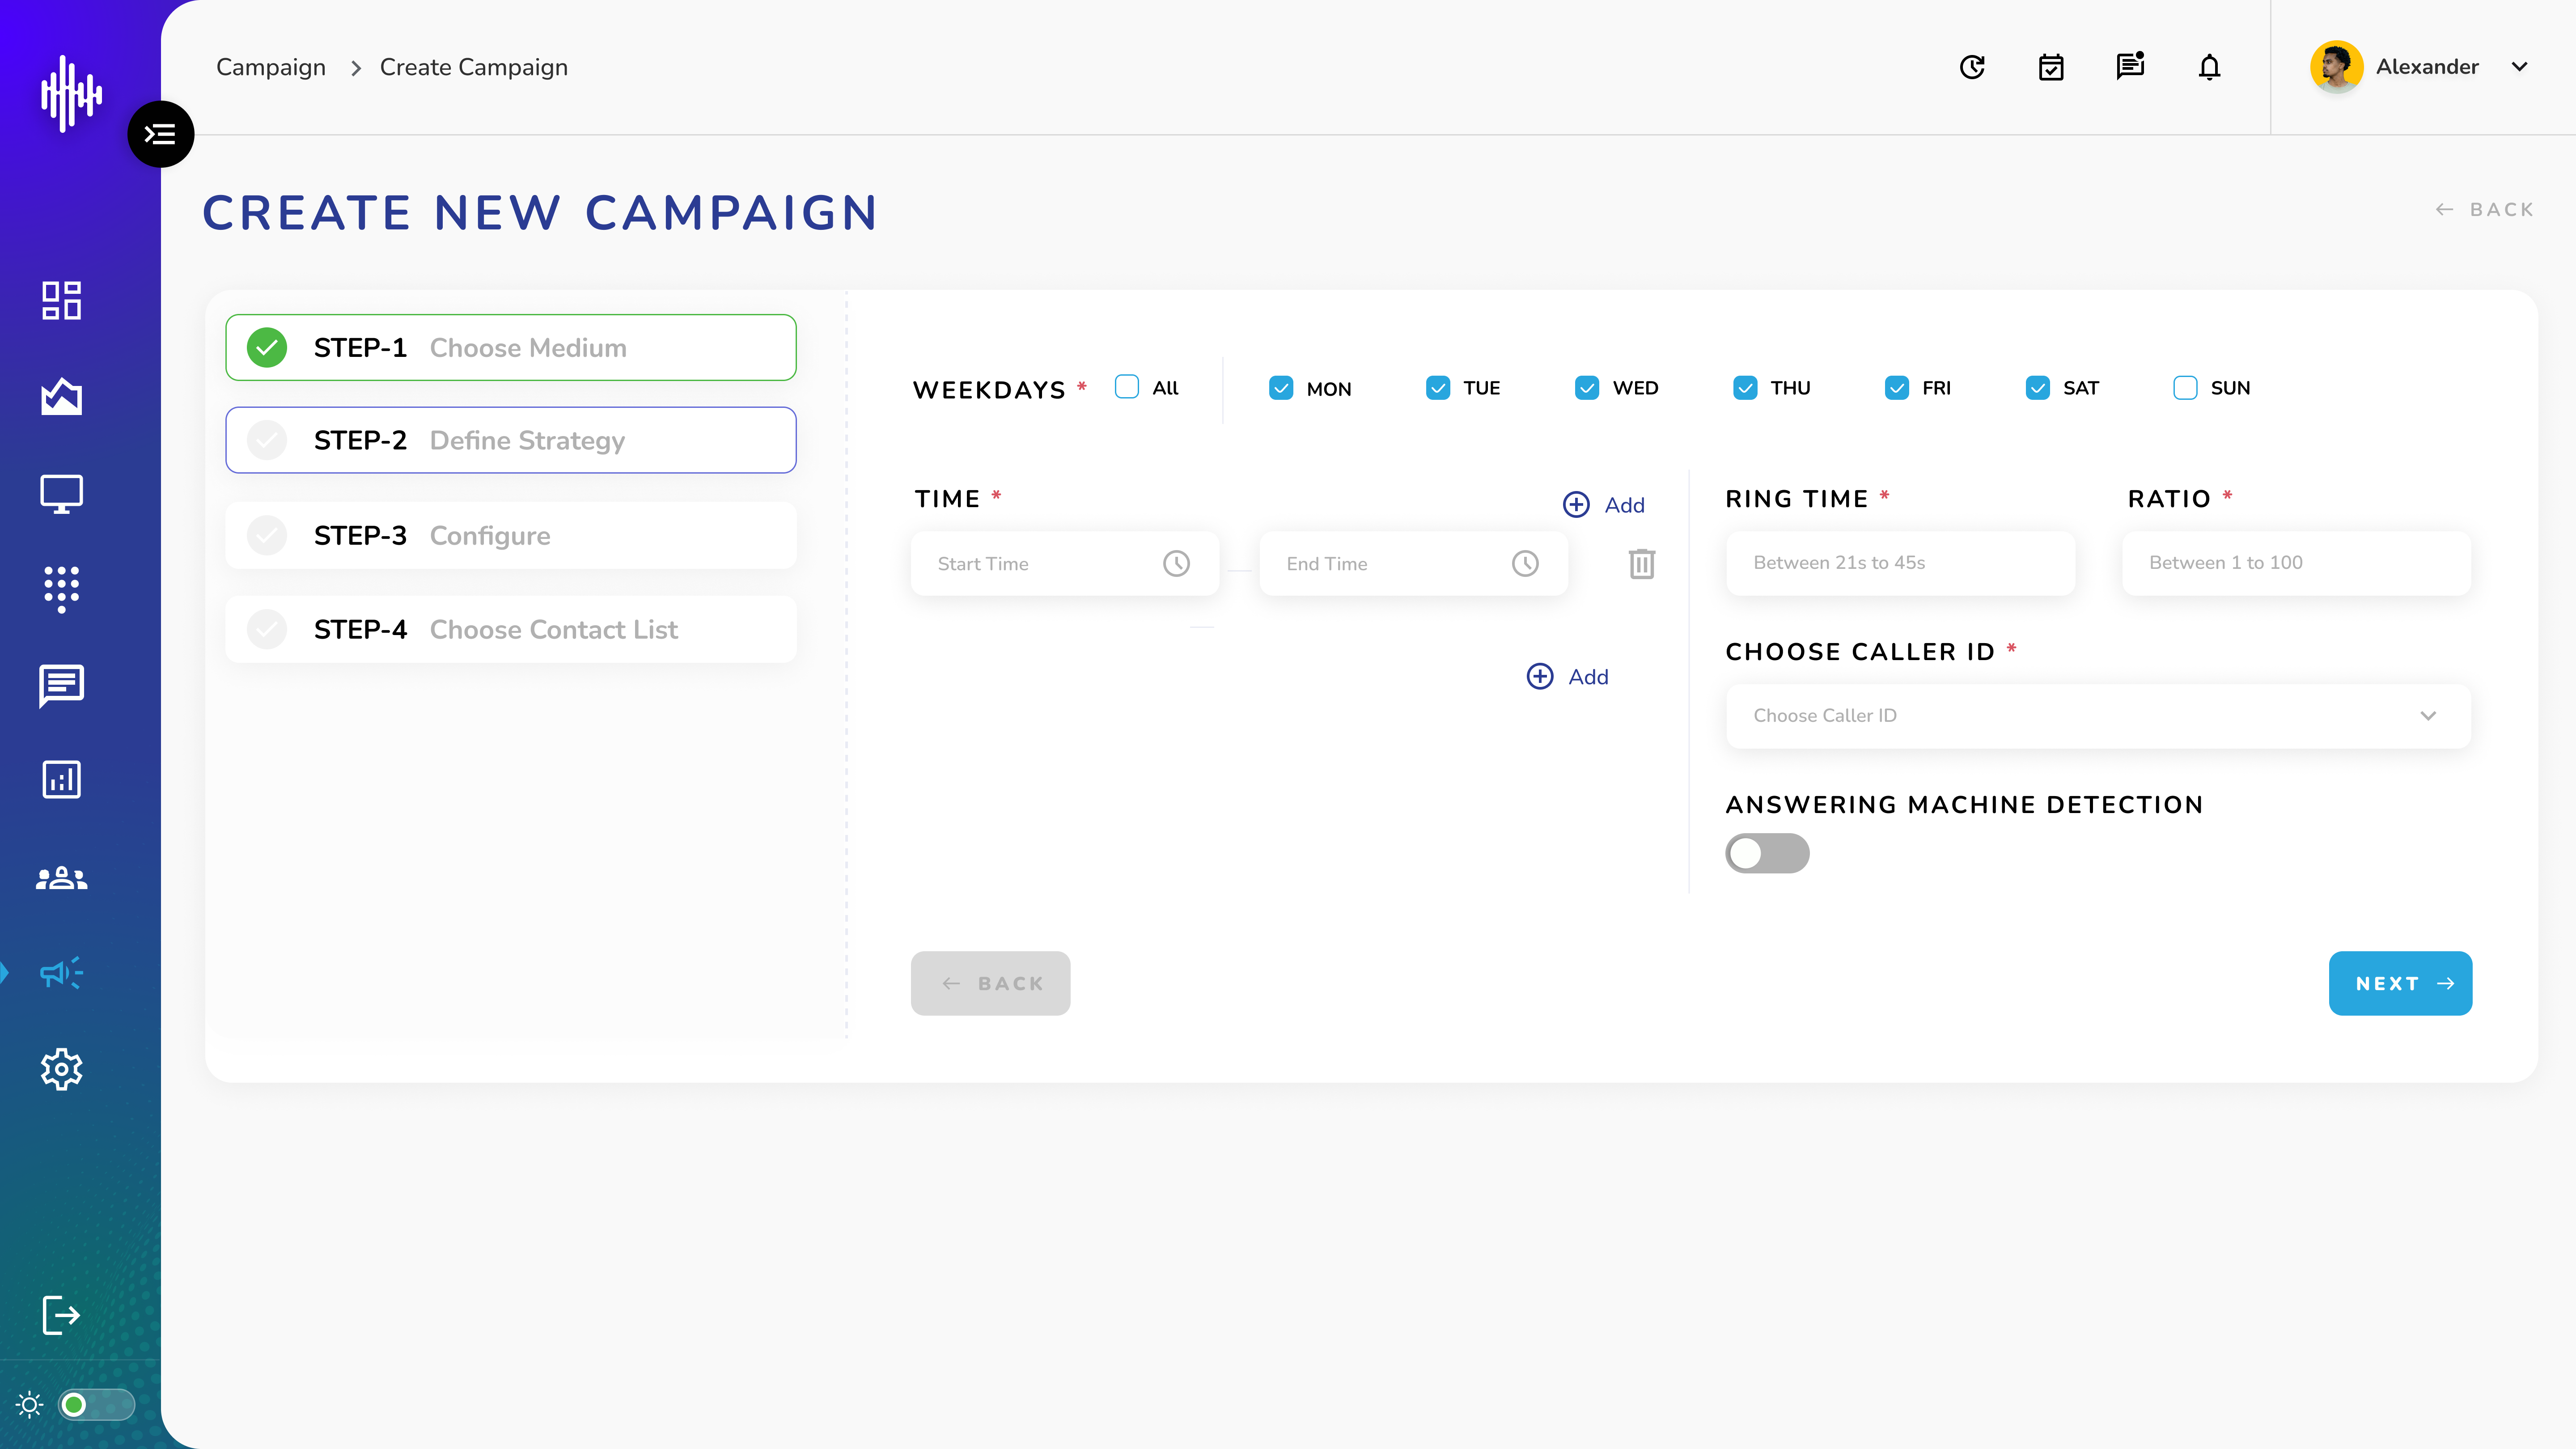The image size is (2576, 1449).
Task: Click the history clock icon in header
Action: tap(1972, 67)
